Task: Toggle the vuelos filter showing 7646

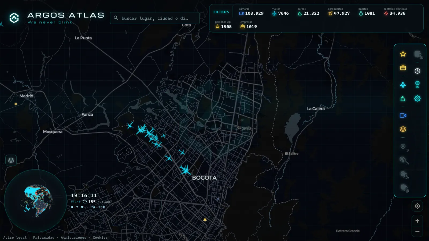Action: [280, 12]
